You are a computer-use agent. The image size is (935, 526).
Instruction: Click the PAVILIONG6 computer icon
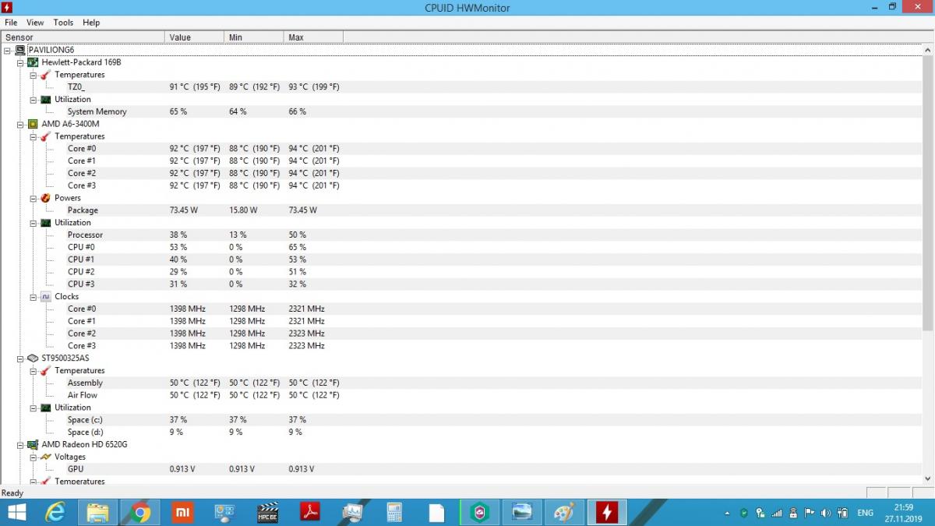20,50
